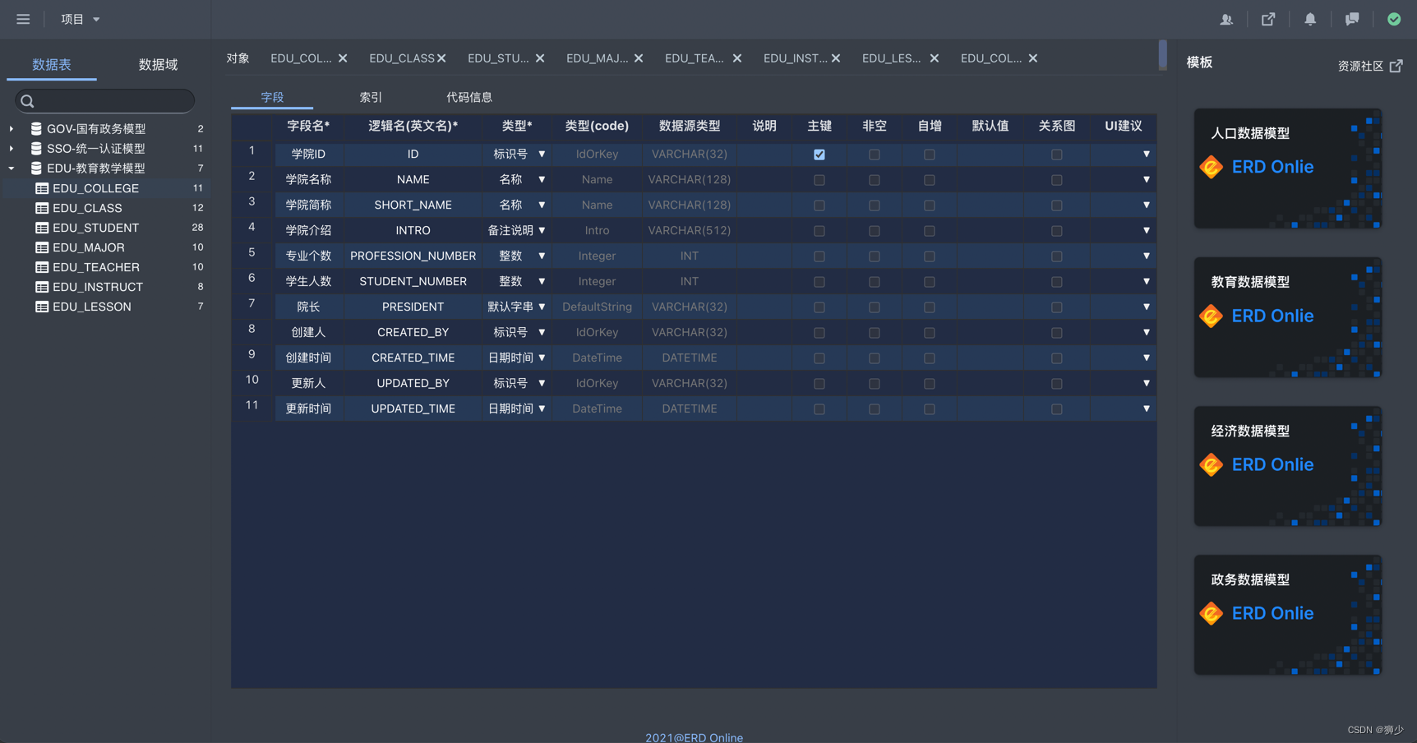Expand the SSO-统一认证模型 tree node
The image size is (1417, 743).
point(12,148)
